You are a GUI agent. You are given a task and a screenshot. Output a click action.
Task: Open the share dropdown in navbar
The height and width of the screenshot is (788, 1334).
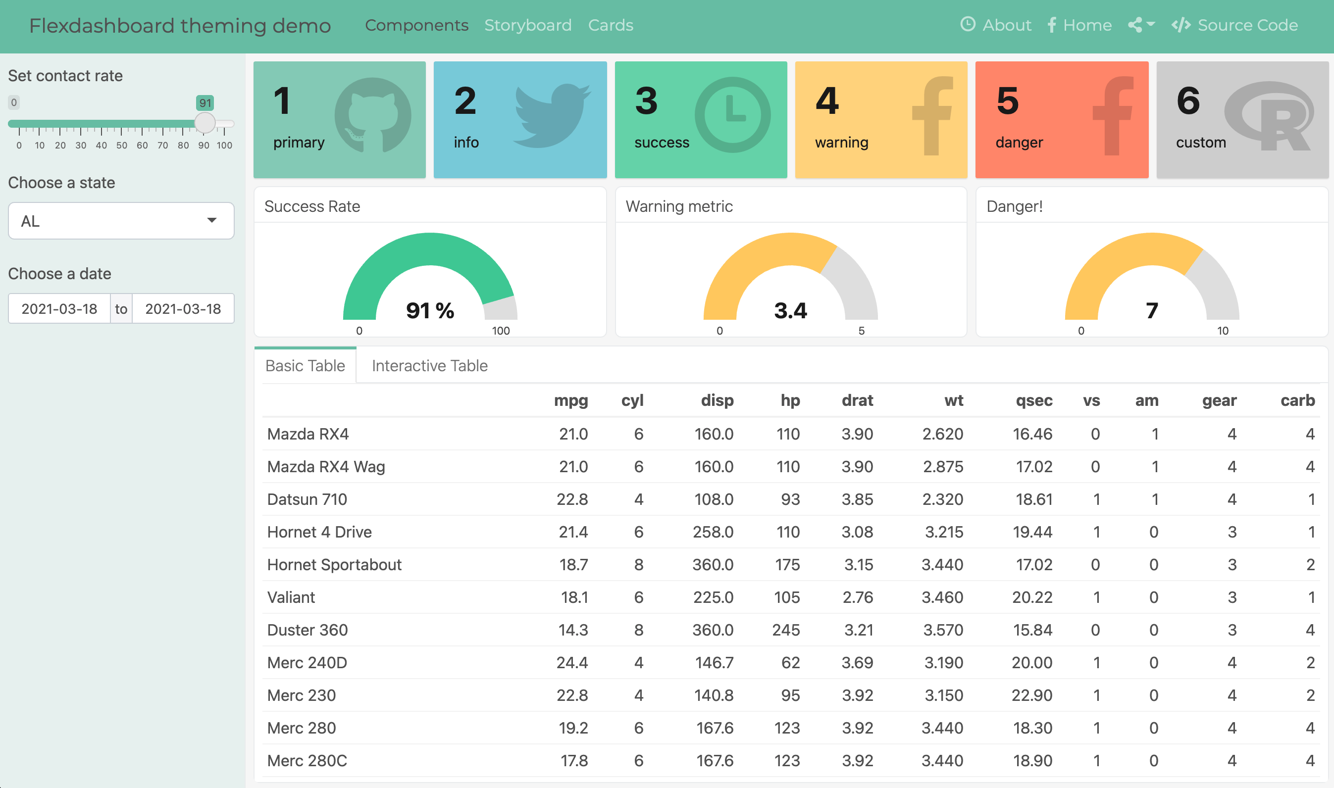[1141, 25]
